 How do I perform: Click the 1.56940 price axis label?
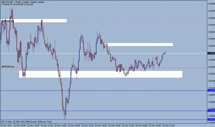click(x=212, y=4)
